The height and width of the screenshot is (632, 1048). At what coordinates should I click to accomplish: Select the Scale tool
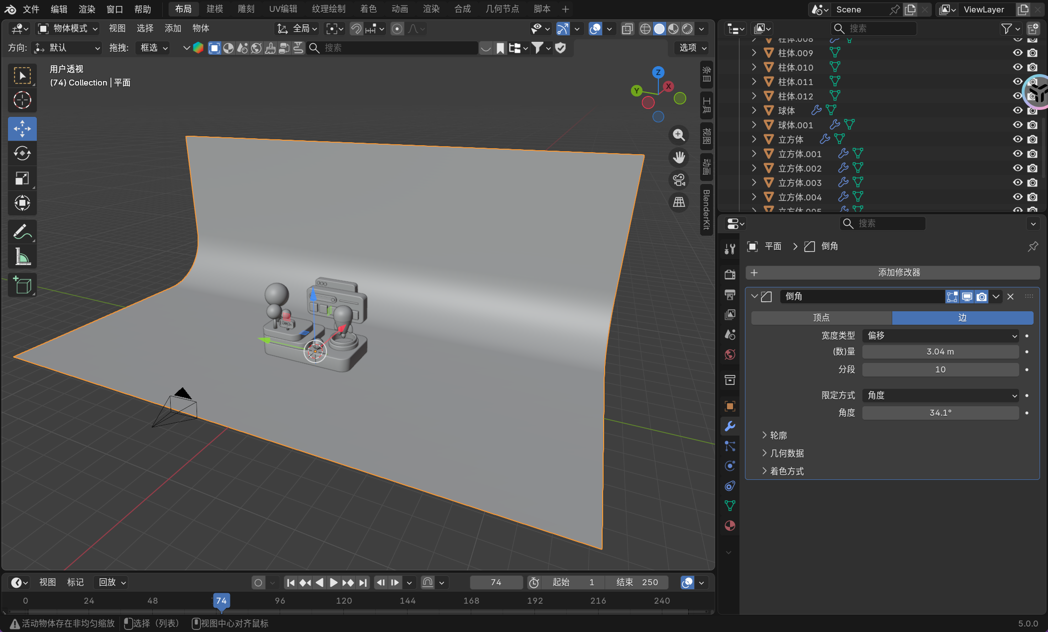pyautogui.click(x=22, y=178)
